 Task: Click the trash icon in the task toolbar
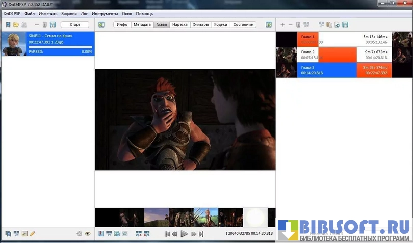point(45,24)
